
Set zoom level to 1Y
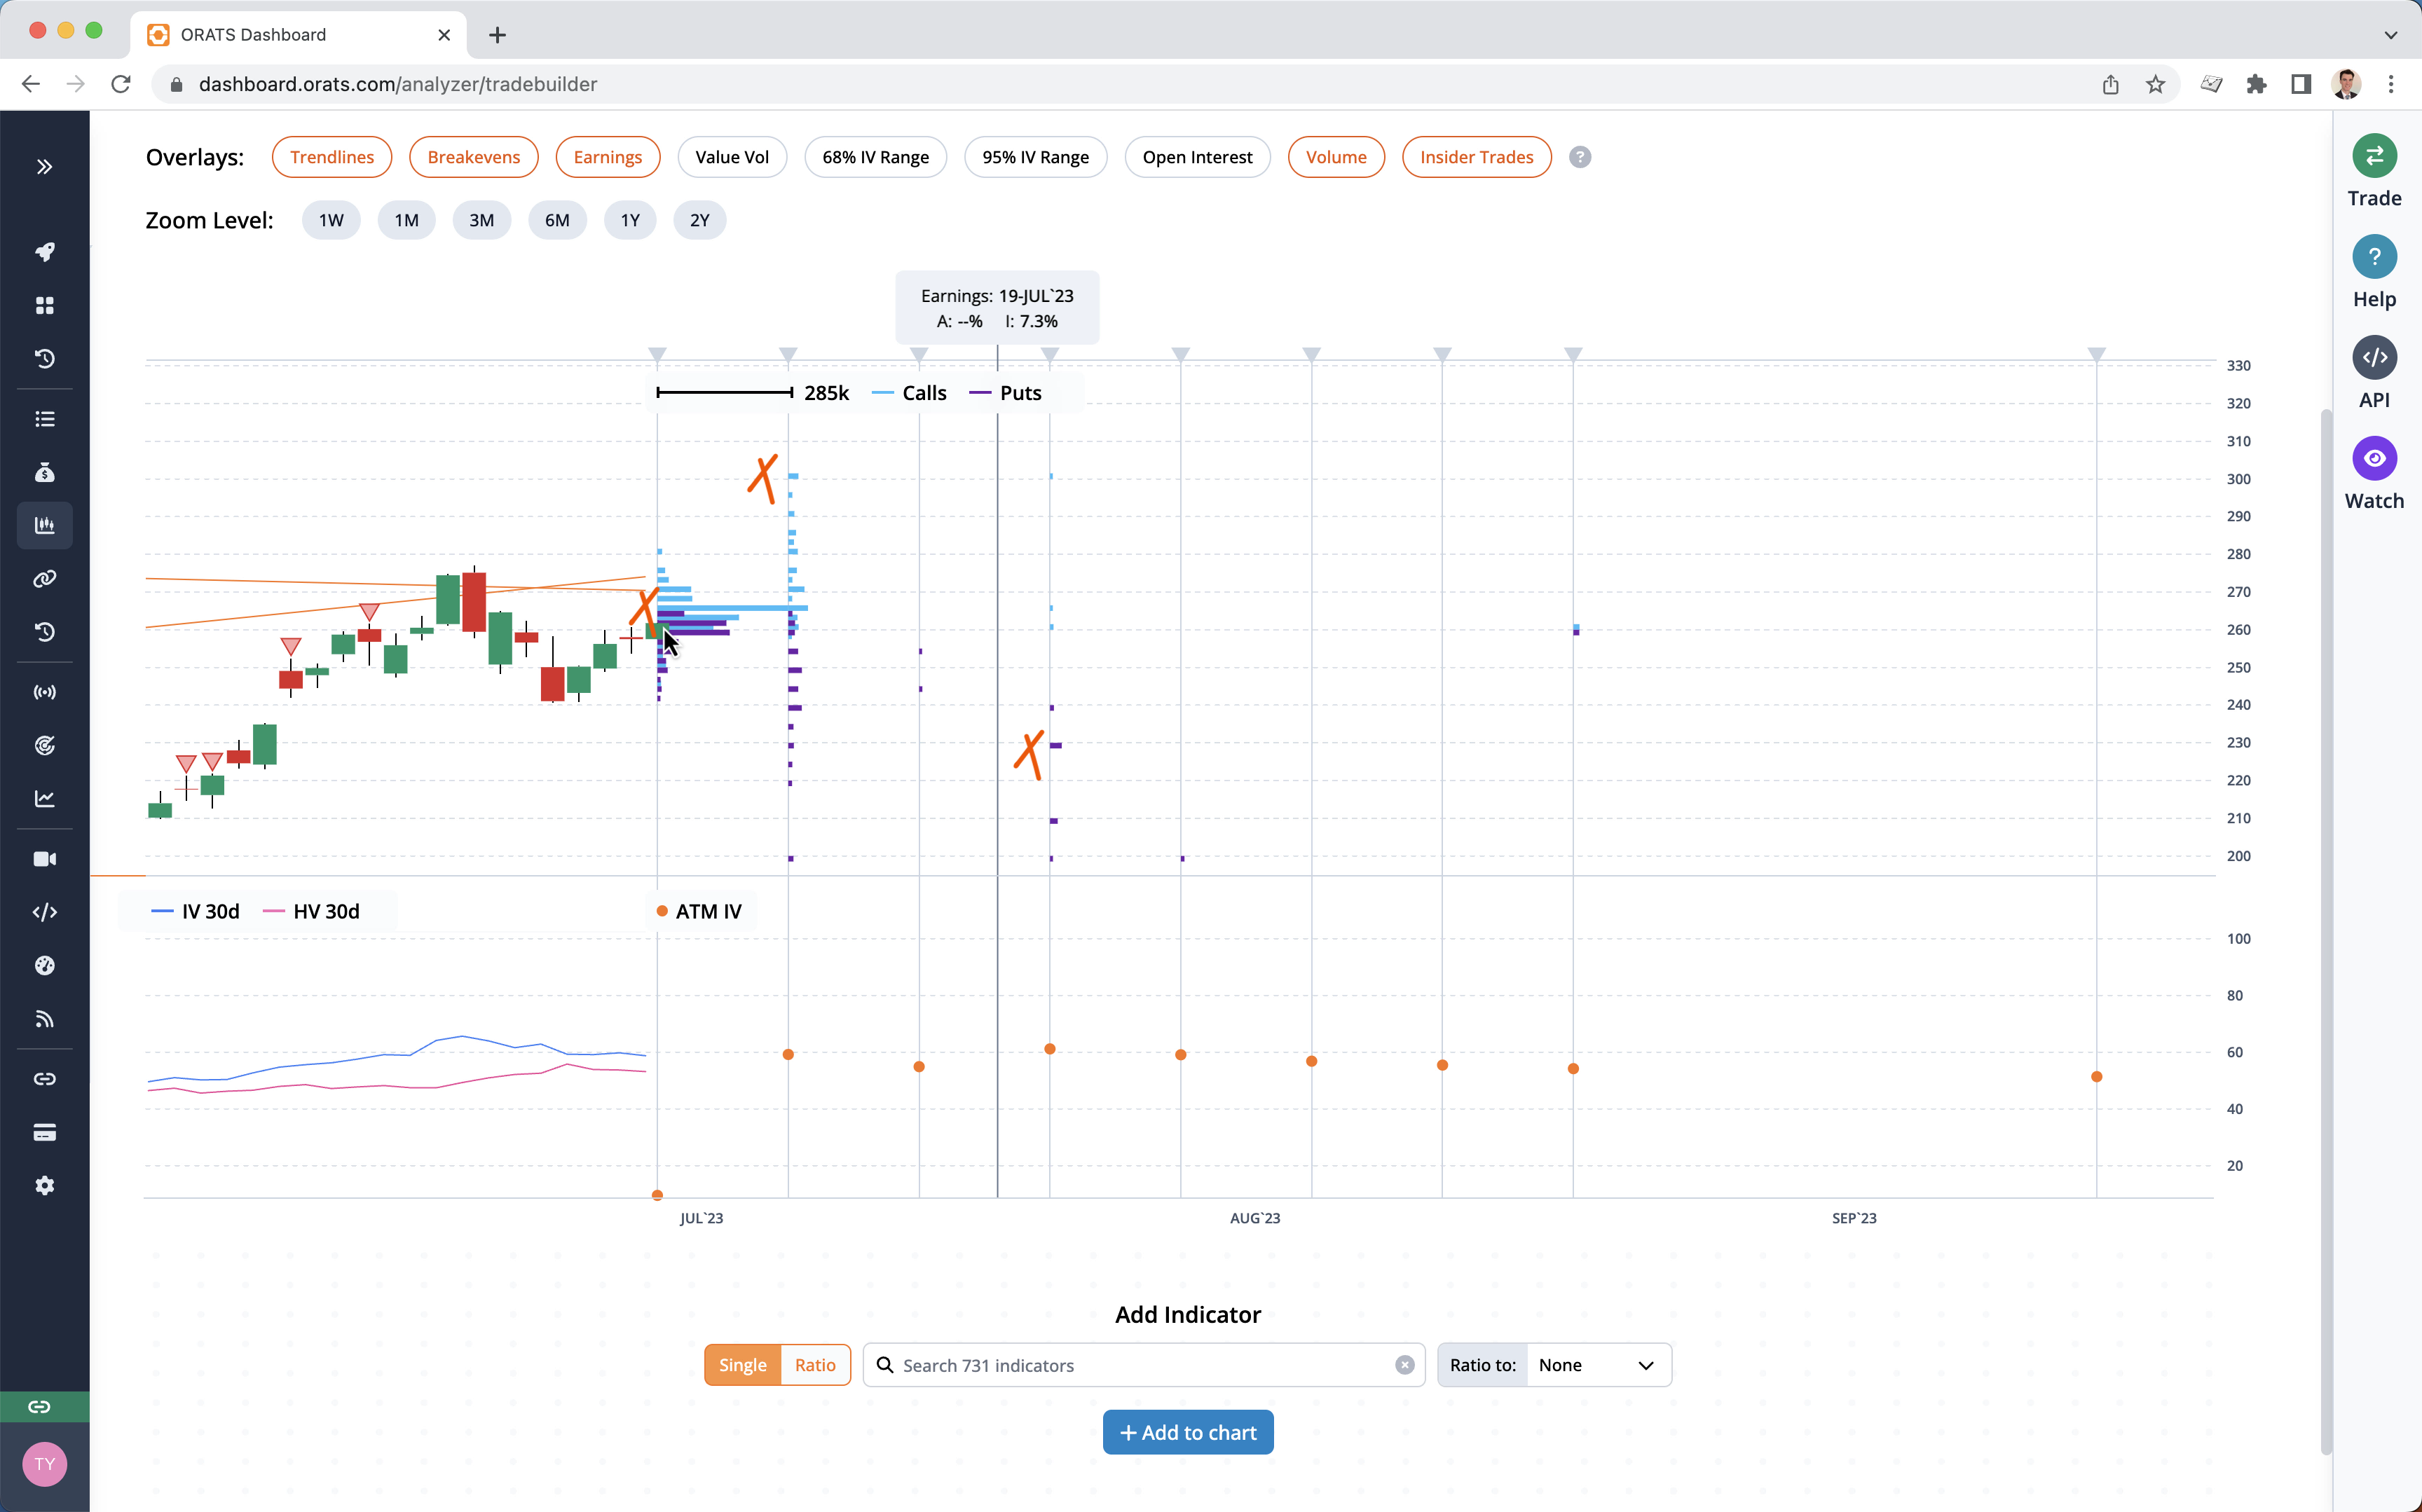(630, 219)
